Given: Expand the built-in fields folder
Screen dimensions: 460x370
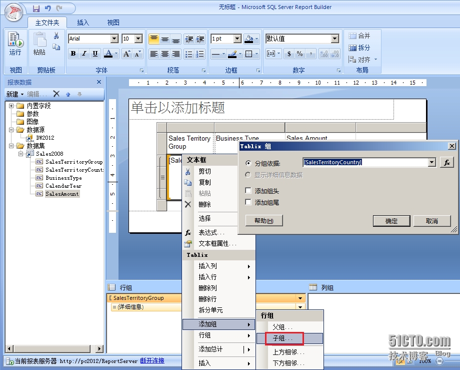Looking at the screenshot, I should tap(11, 106).
